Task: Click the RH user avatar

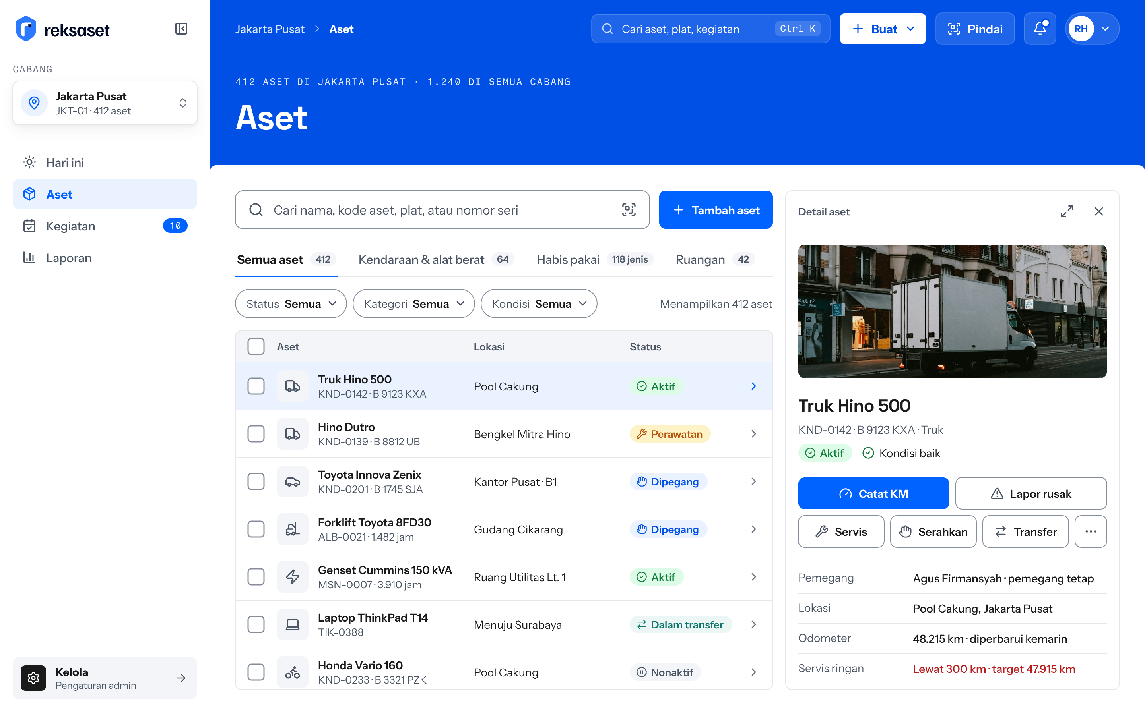Action: [x=1081, y=29]
